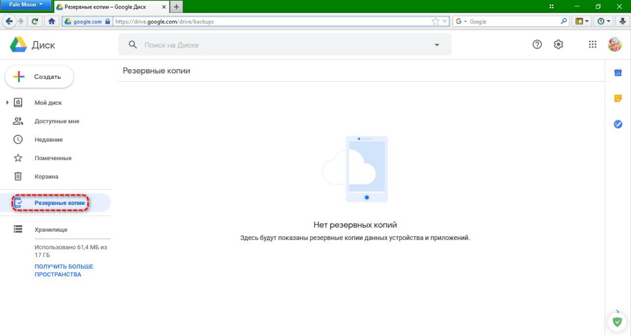Image resolution: width=631 pixels, height=336 pixels.
Task: Open Недавние section
Action: coord(48,140)
